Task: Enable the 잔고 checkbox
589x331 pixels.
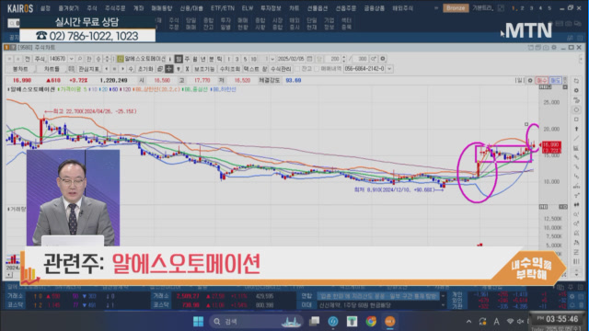Action: [x=297, y=69]
